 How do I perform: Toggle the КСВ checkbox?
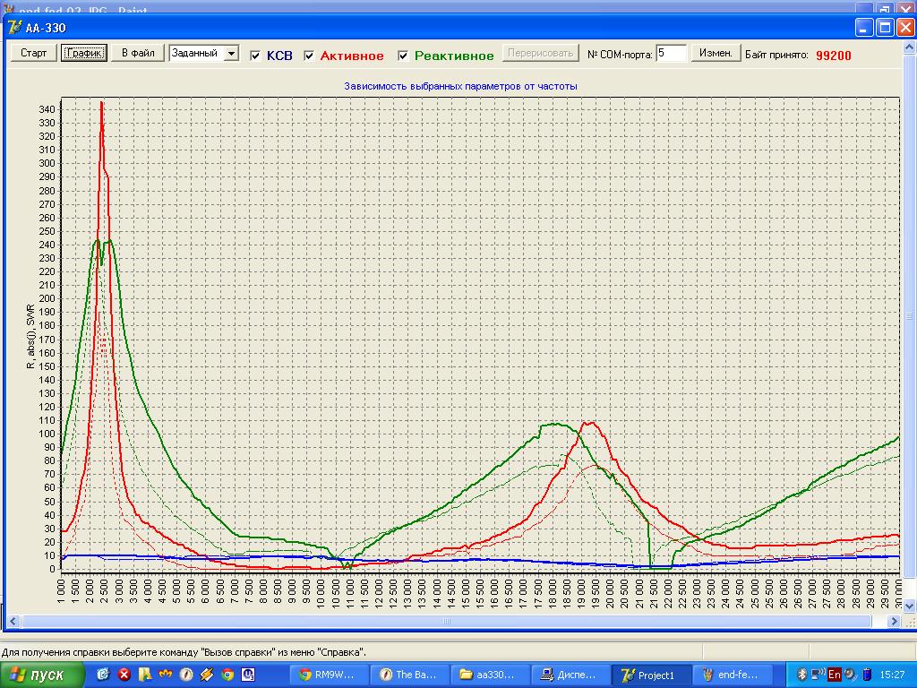click(x=255, y=56)
